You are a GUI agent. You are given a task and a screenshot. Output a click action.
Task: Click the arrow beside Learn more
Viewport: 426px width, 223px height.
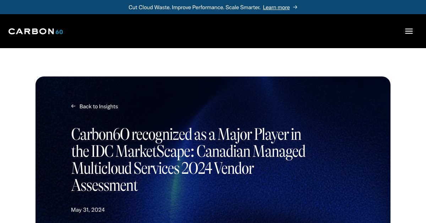point(295,7)
